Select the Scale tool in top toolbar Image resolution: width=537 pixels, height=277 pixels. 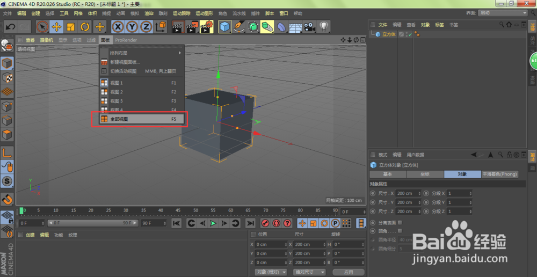pyautogui.click(x=70, y=27)
